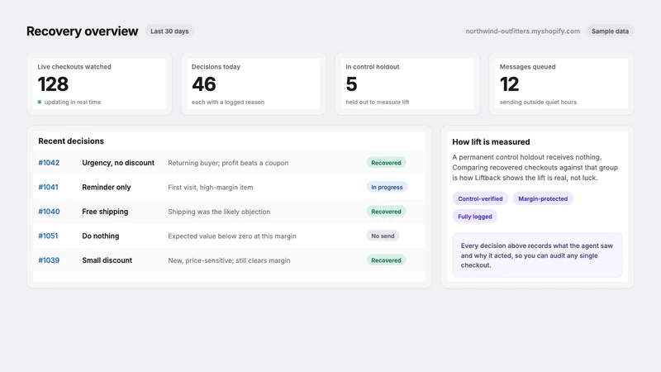This screenshot has width=661, height=372.
Task: Click the 'Live checkouts watched' label
Action: click(x=74, y=67)
